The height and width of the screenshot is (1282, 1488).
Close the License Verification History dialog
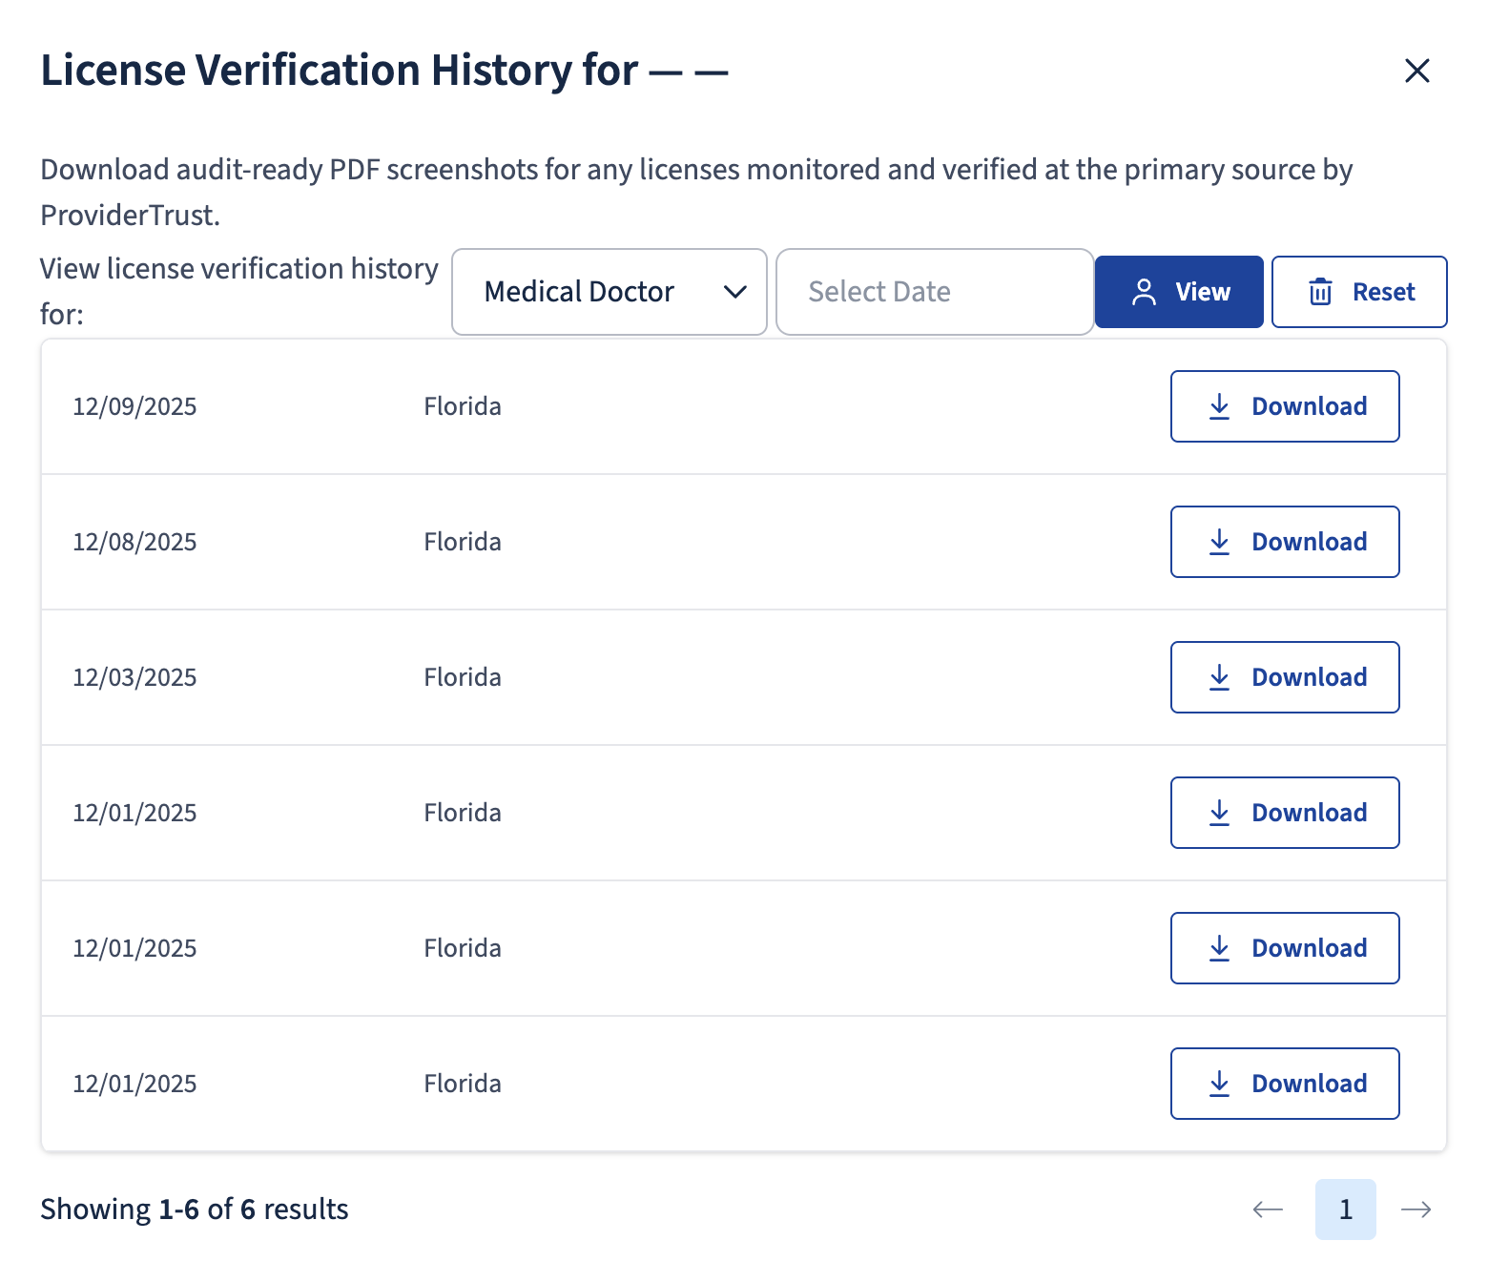click(1416, 71)
